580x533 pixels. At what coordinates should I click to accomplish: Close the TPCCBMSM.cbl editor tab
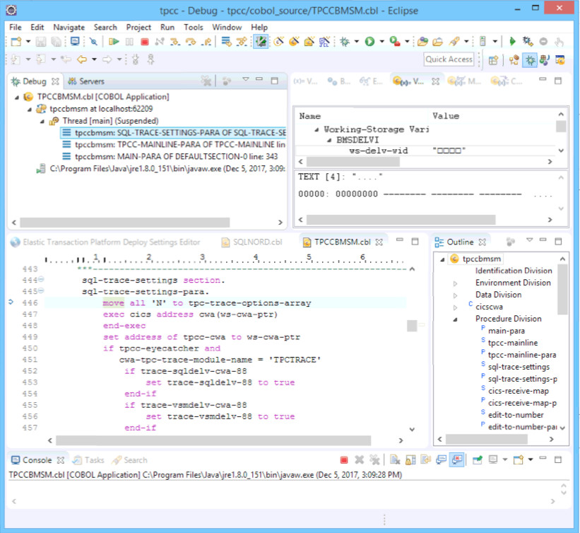[x=379, y=242]
